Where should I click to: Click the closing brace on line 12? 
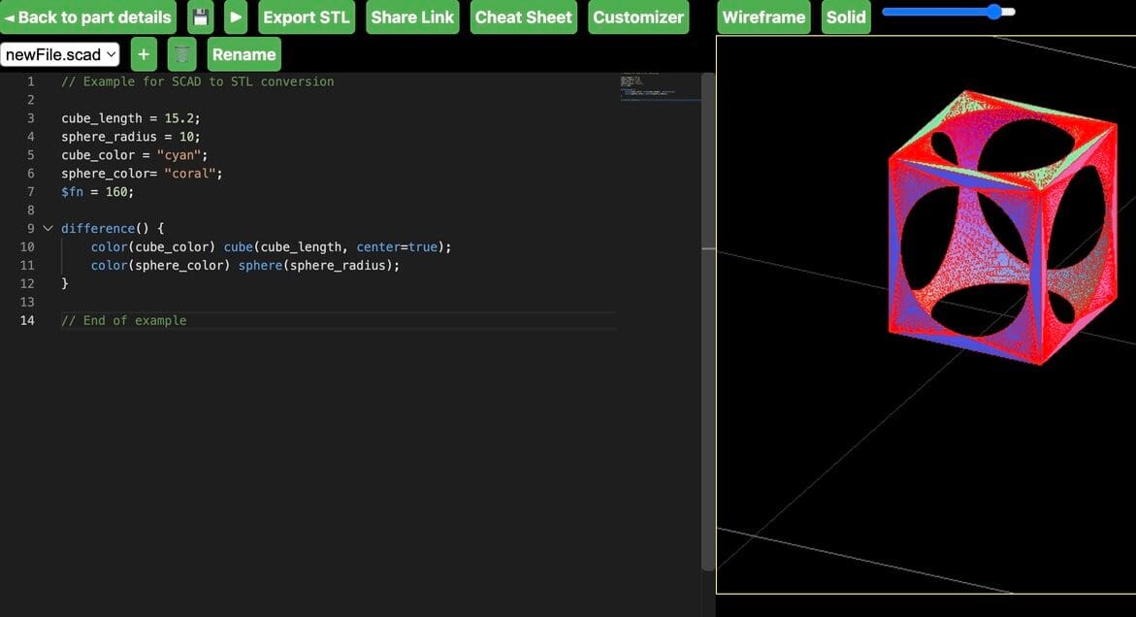pyautogui.click(x=64, y=284)
